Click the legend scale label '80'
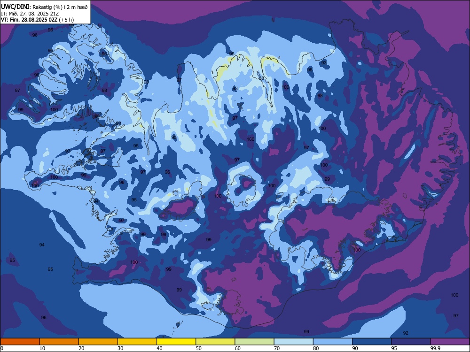The height and width of the screenshot is (352, 470). point(316,348)
